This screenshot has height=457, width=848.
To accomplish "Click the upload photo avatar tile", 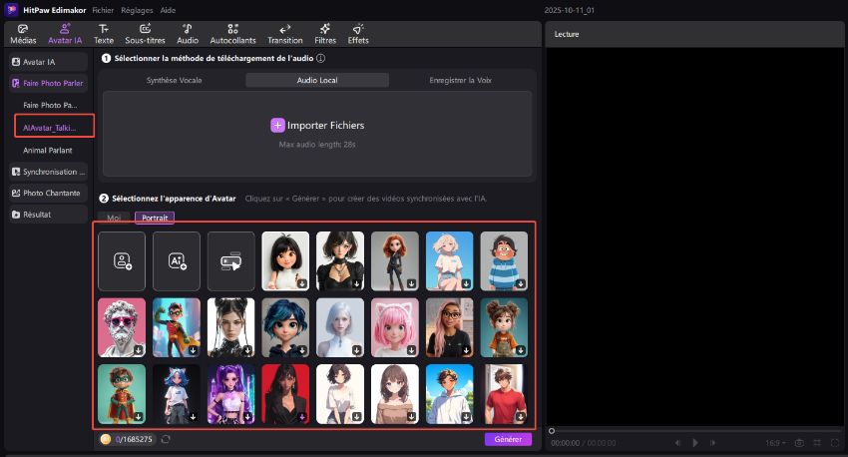I will click(x=122, y=261).
